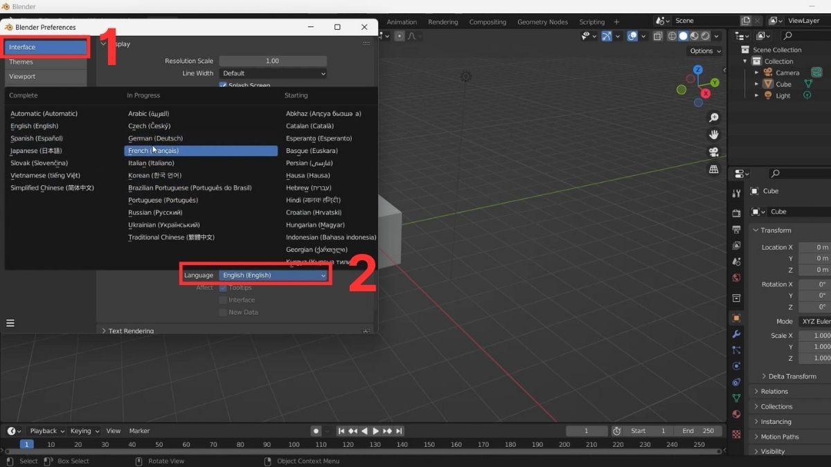Switch to the Scripting workspace tab
The height and width of the screenshot is (467, 831).
pos(591,22)
